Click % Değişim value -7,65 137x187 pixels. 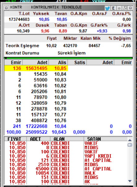tap(126, 46)
